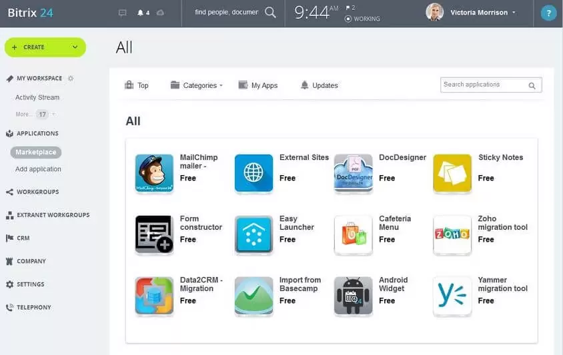The width and height of the screenshot is (563, 355).
Task: Open the DocDesigner app icon
Action: tap(354, 174)
